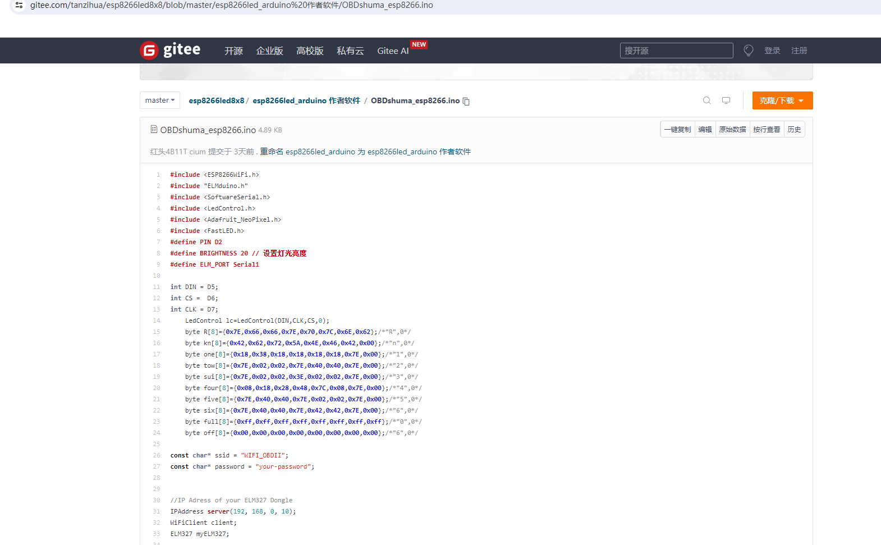Click the 历史 button

click(794, 130)
